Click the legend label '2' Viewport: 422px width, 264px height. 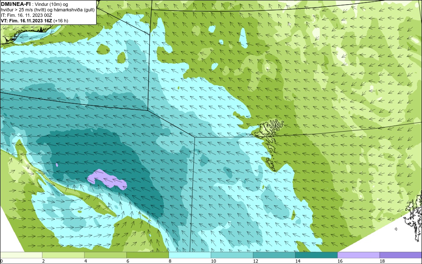43,261
